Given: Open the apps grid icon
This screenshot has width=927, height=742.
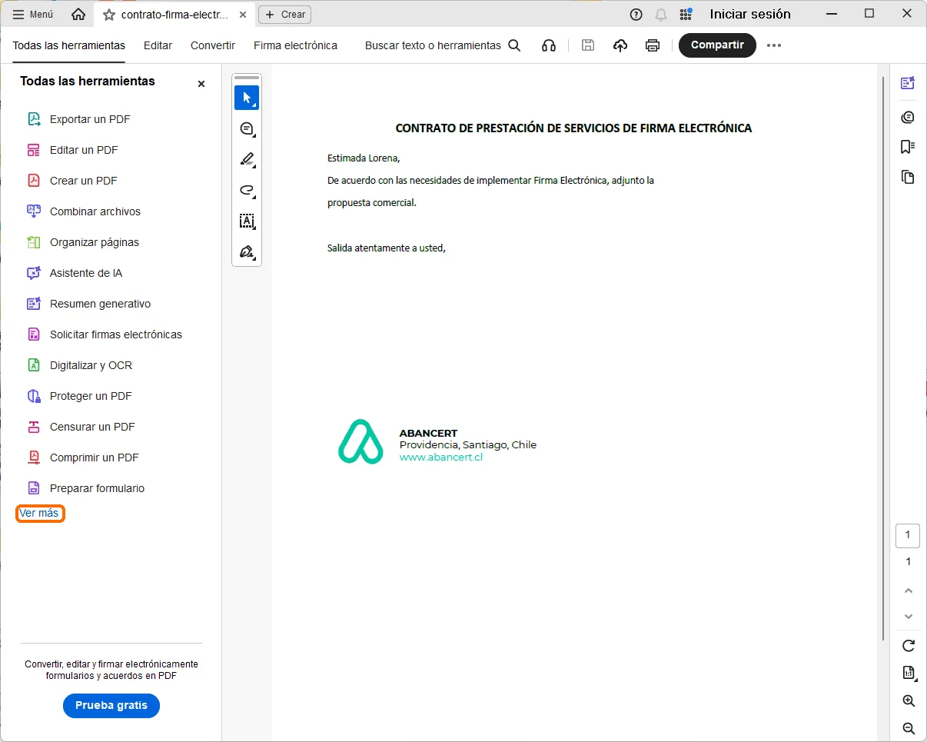Looking at the screenshot, I should point(686,14).
